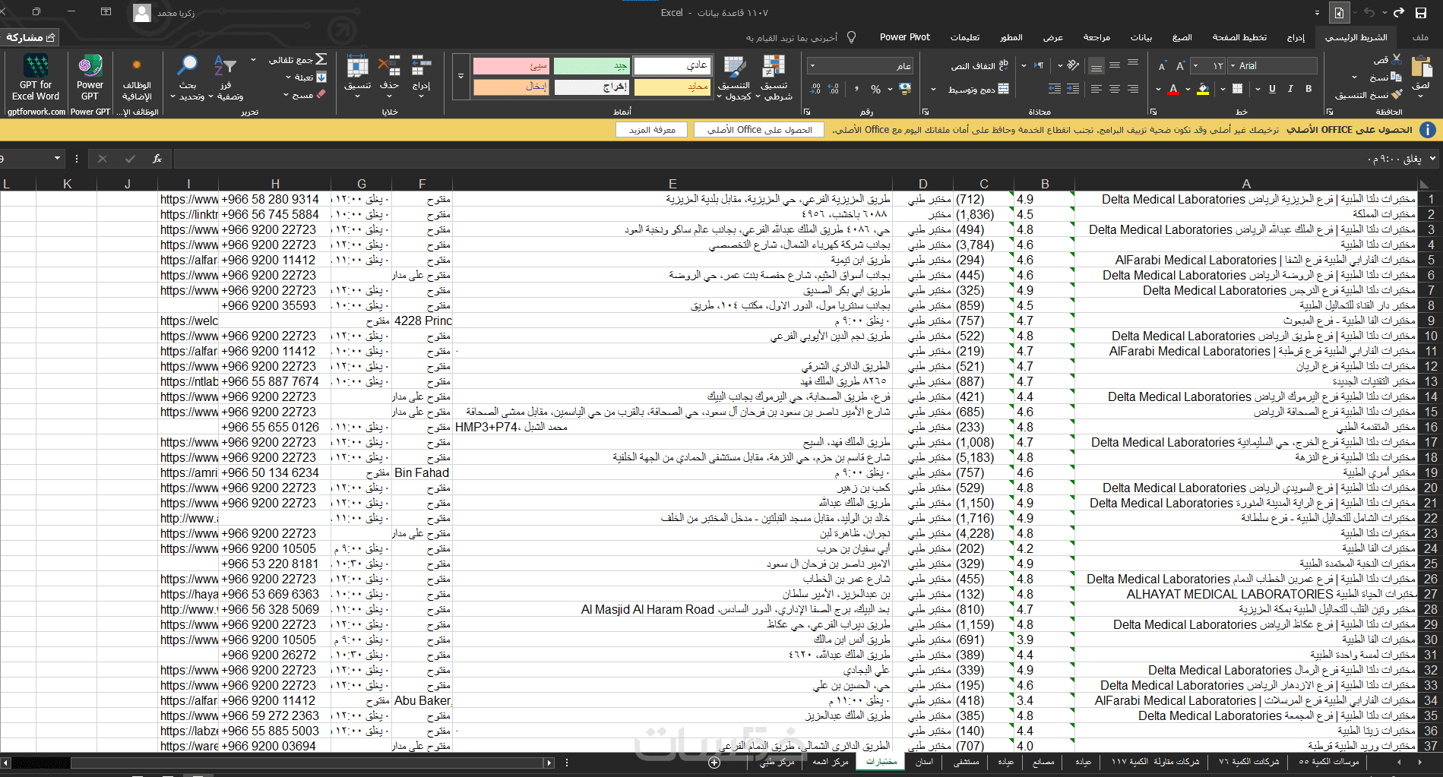Image resolution: width=1443 pixels, height=777 pixels.
Task: Expand the cell styles gallery
Action: tap(460, 77)
